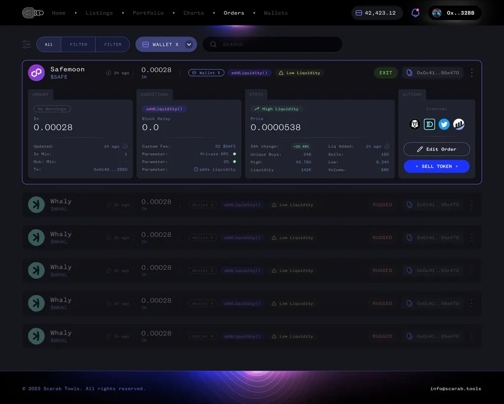
Task: Copy address icon in first Whaly row
Action: pyautogui.click(x=409, y=204)
